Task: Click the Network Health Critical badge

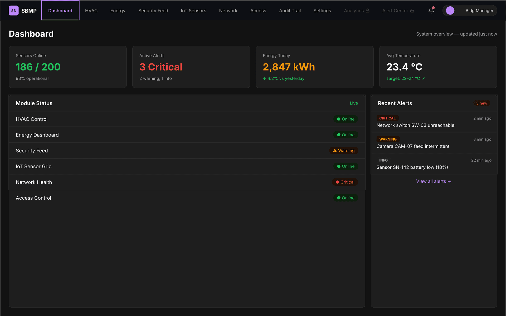Action: 345,182
